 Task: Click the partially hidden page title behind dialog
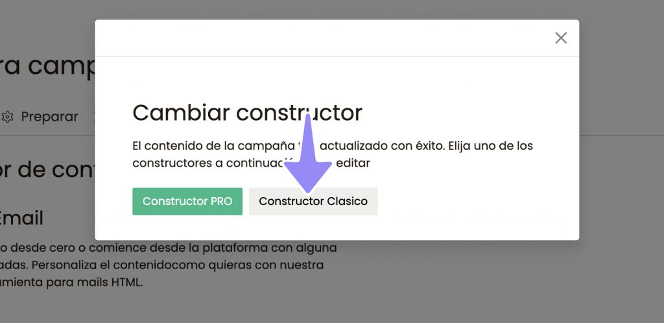[47, 66]
